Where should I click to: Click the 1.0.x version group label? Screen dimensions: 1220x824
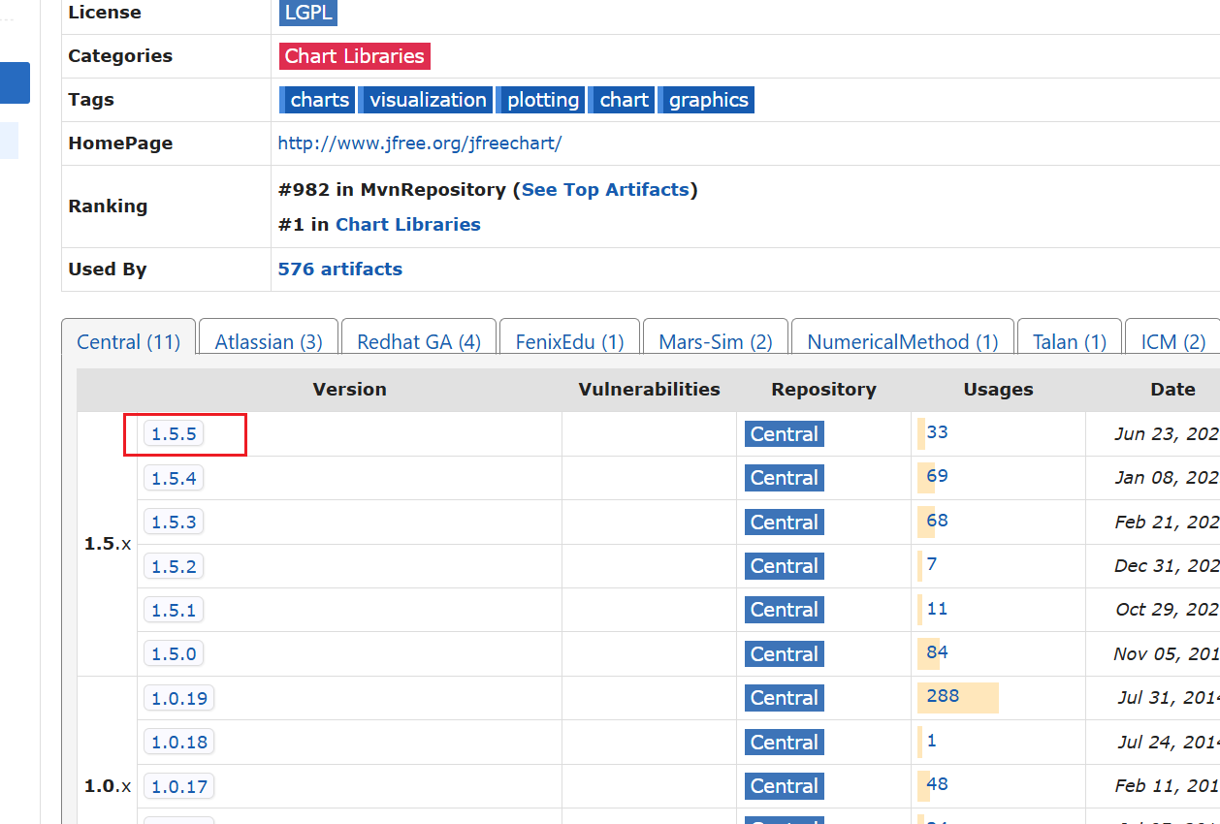point(108,786)
